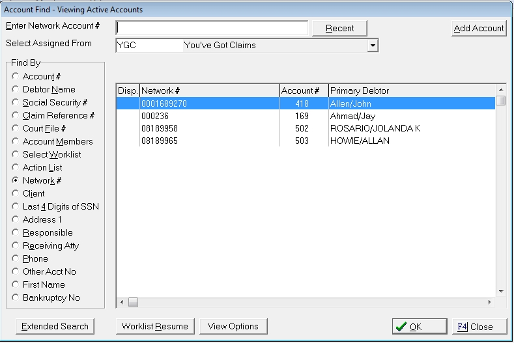
Task: Select the Account # radio button
Action: pos(16,77)
